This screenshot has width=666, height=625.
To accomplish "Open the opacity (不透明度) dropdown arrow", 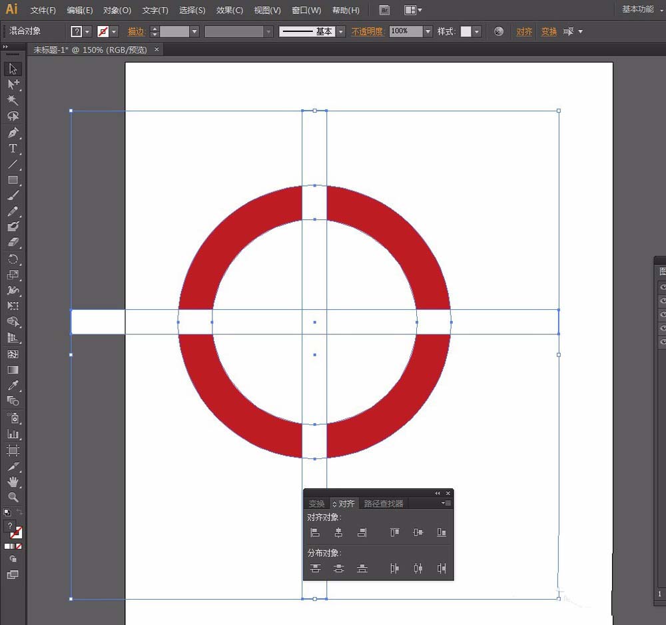I will point(428,32).
